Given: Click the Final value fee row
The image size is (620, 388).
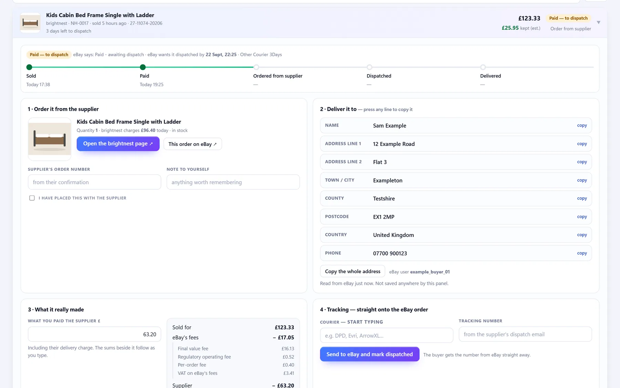Looking at the screenshot, I should [x=236, y=349].
